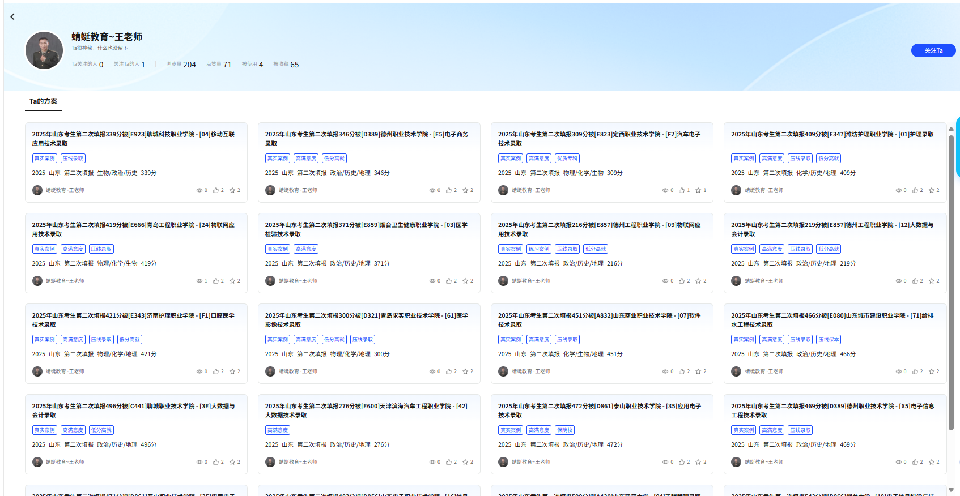The width and height of the screenshot is (960, 496).
Task: Click the thumbs-up icon on the 339分 聊城科技 card
Action: pos(216,190)
